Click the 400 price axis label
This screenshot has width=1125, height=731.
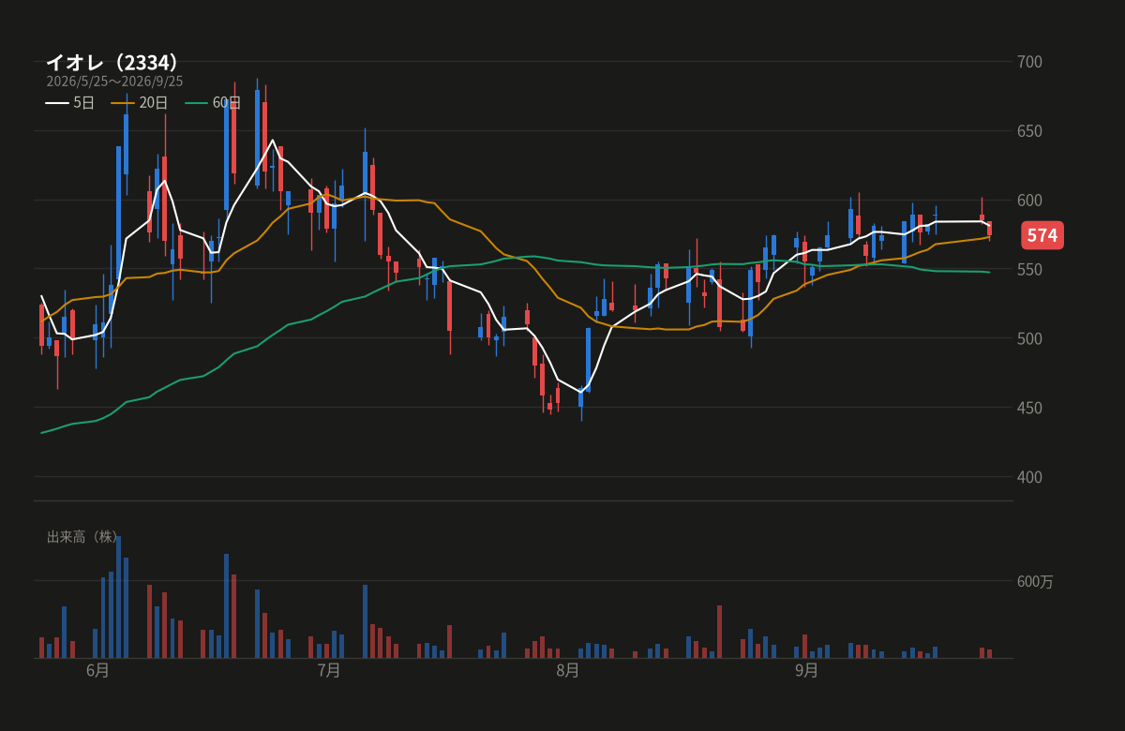(1029, 477)
